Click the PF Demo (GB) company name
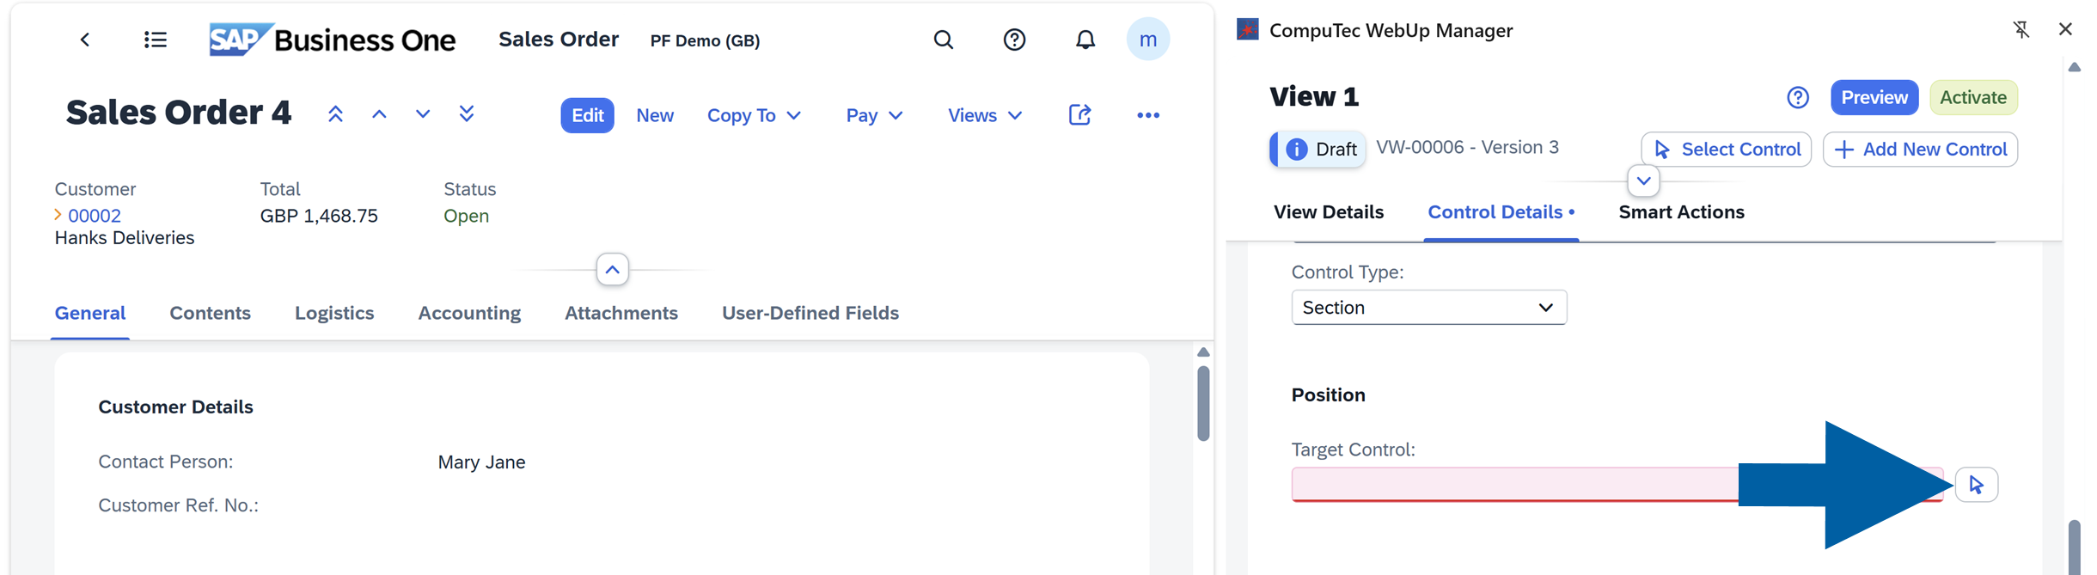The width and height of the screenshot is (2097, 575). (705, 40)
